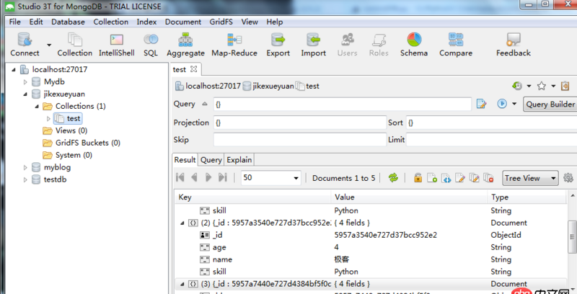The image size is (577, 294).
Task: Collapse the Query section arrow
Action: pyautogui.click(x=205, y=104)
